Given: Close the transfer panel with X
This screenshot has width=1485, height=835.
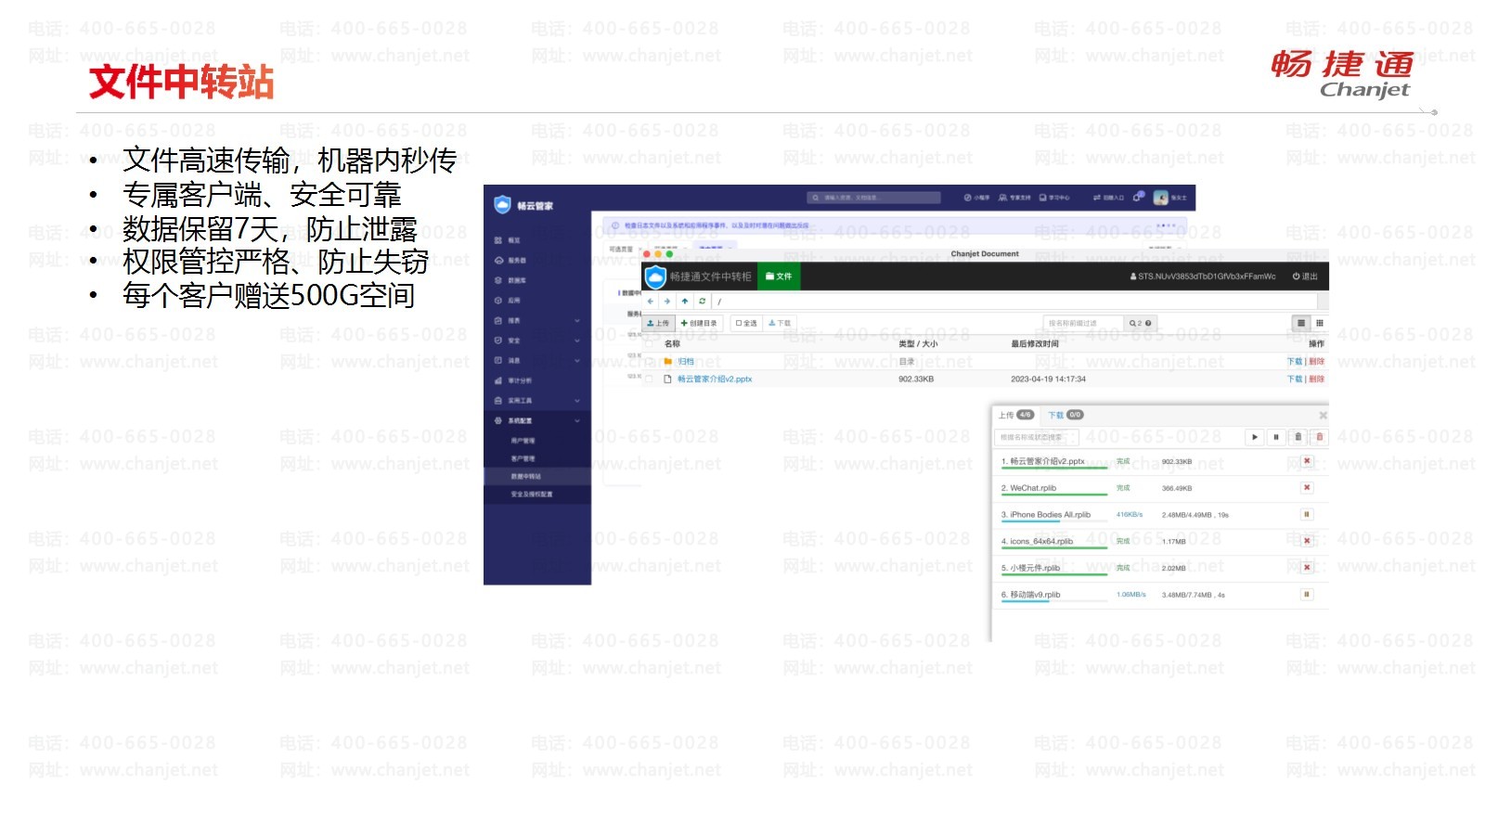Looking at the screenshot, I should pyautogui.click(x=1323, y=416).
